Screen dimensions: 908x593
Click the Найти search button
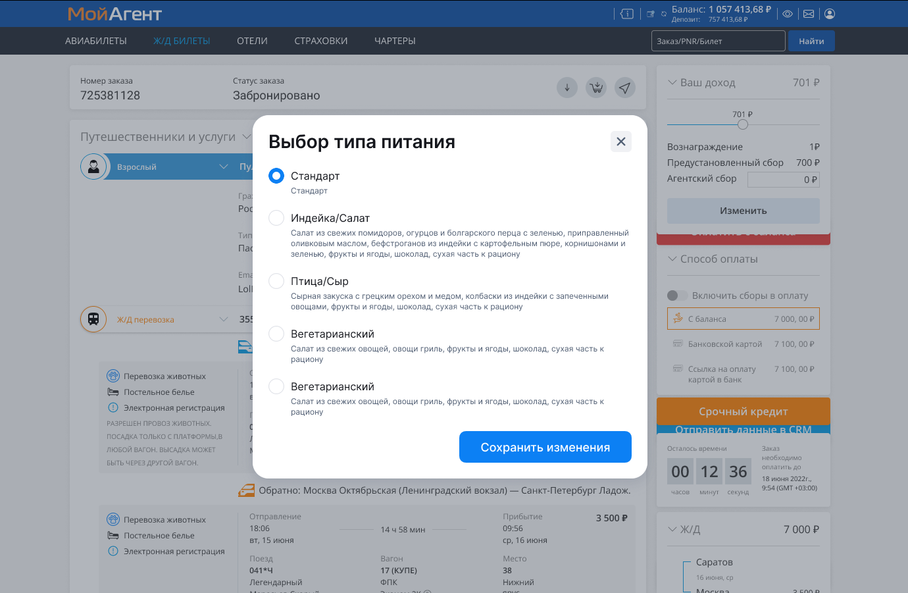click(811, 41)
